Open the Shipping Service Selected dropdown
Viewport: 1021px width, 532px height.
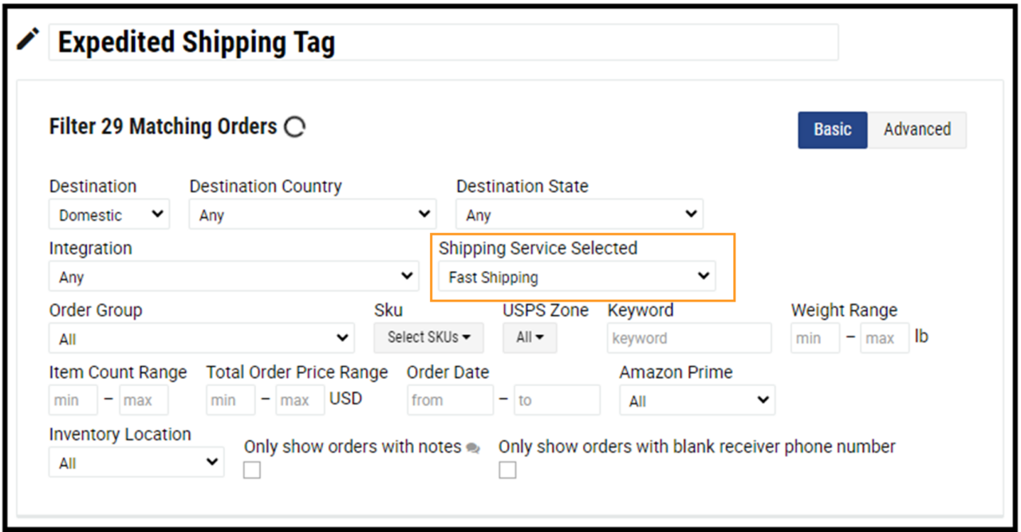point(576,276)
